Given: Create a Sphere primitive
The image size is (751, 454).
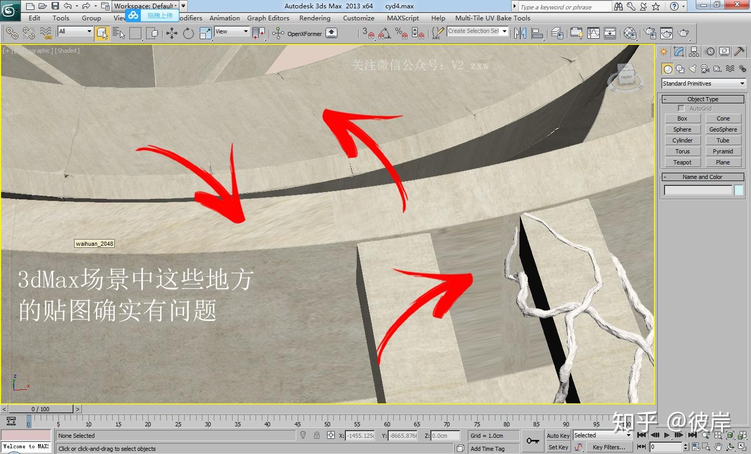Looking at the screenshot, I should coord(682,129).
